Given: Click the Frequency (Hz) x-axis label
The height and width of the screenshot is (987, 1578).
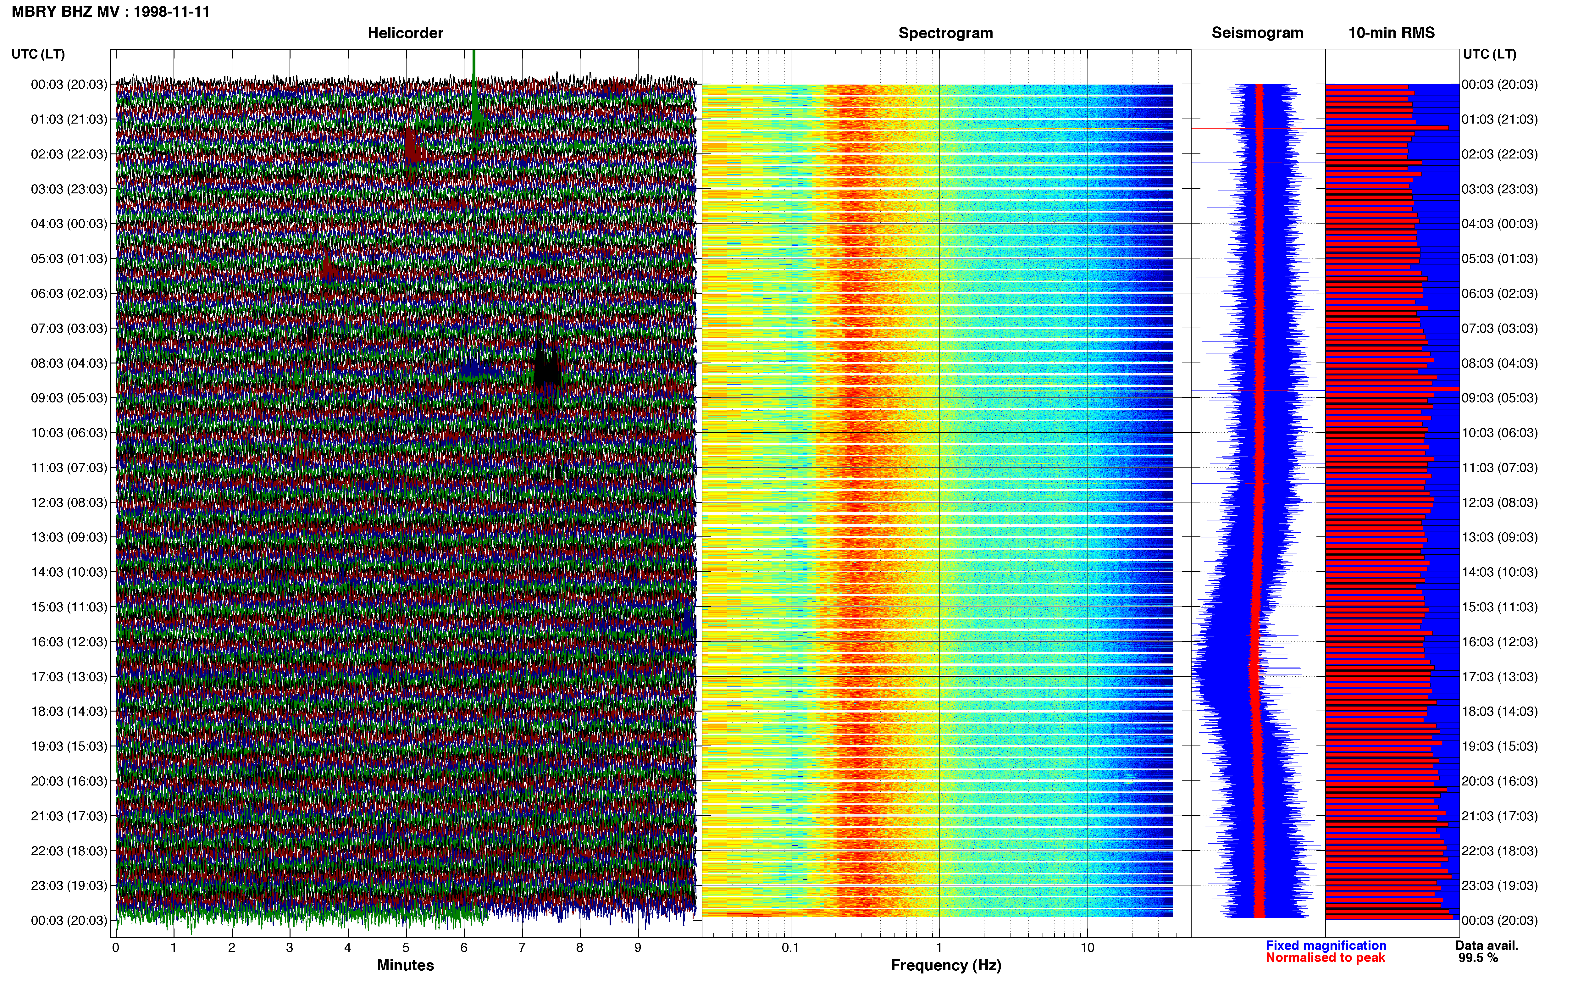Looking at the screenshot, I should click(x=946, y=965).
